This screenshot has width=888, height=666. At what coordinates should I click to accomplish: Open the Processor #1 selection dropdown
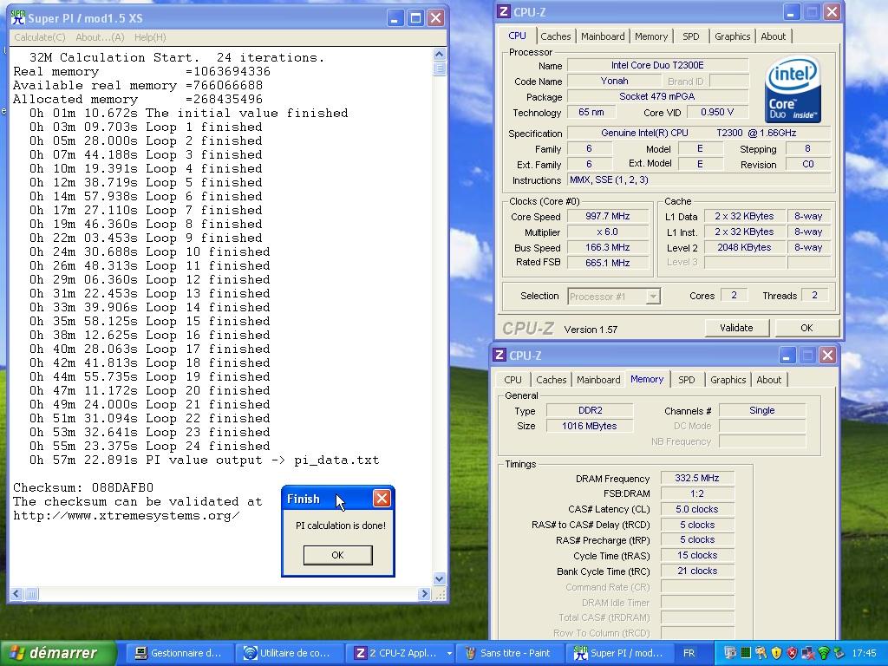(614, 297)
